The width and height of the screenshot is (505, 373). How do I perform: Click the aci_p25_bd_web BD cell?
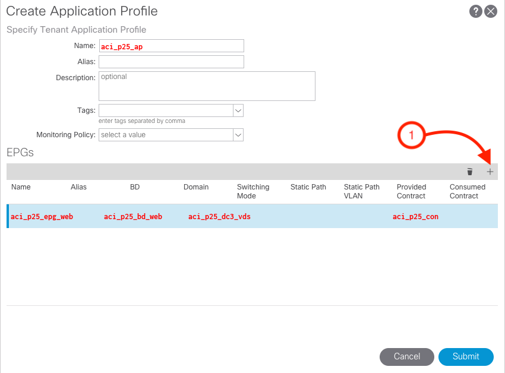coord(132,217)
